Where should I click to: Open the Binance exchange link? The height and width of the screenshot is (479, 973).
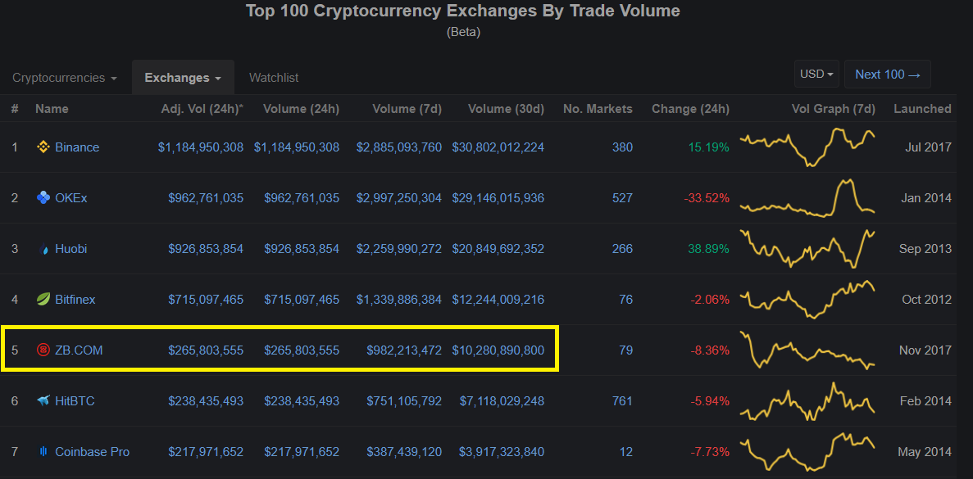(77, 147)
